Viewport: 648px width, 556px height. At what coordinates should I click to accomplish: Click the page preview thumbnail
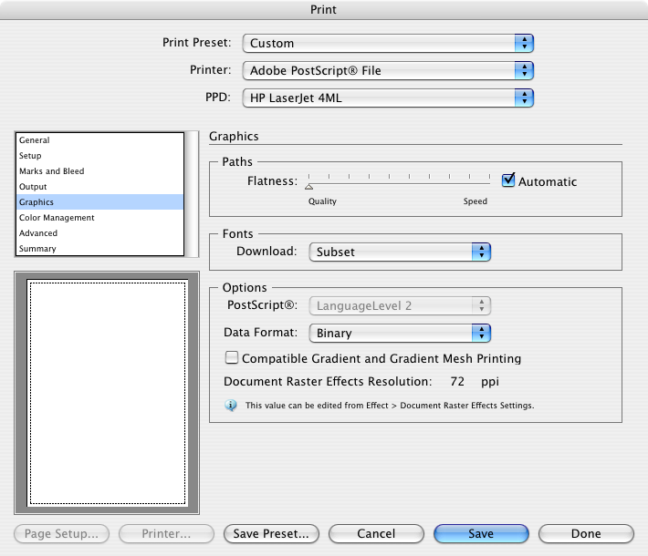click(107, 393)
